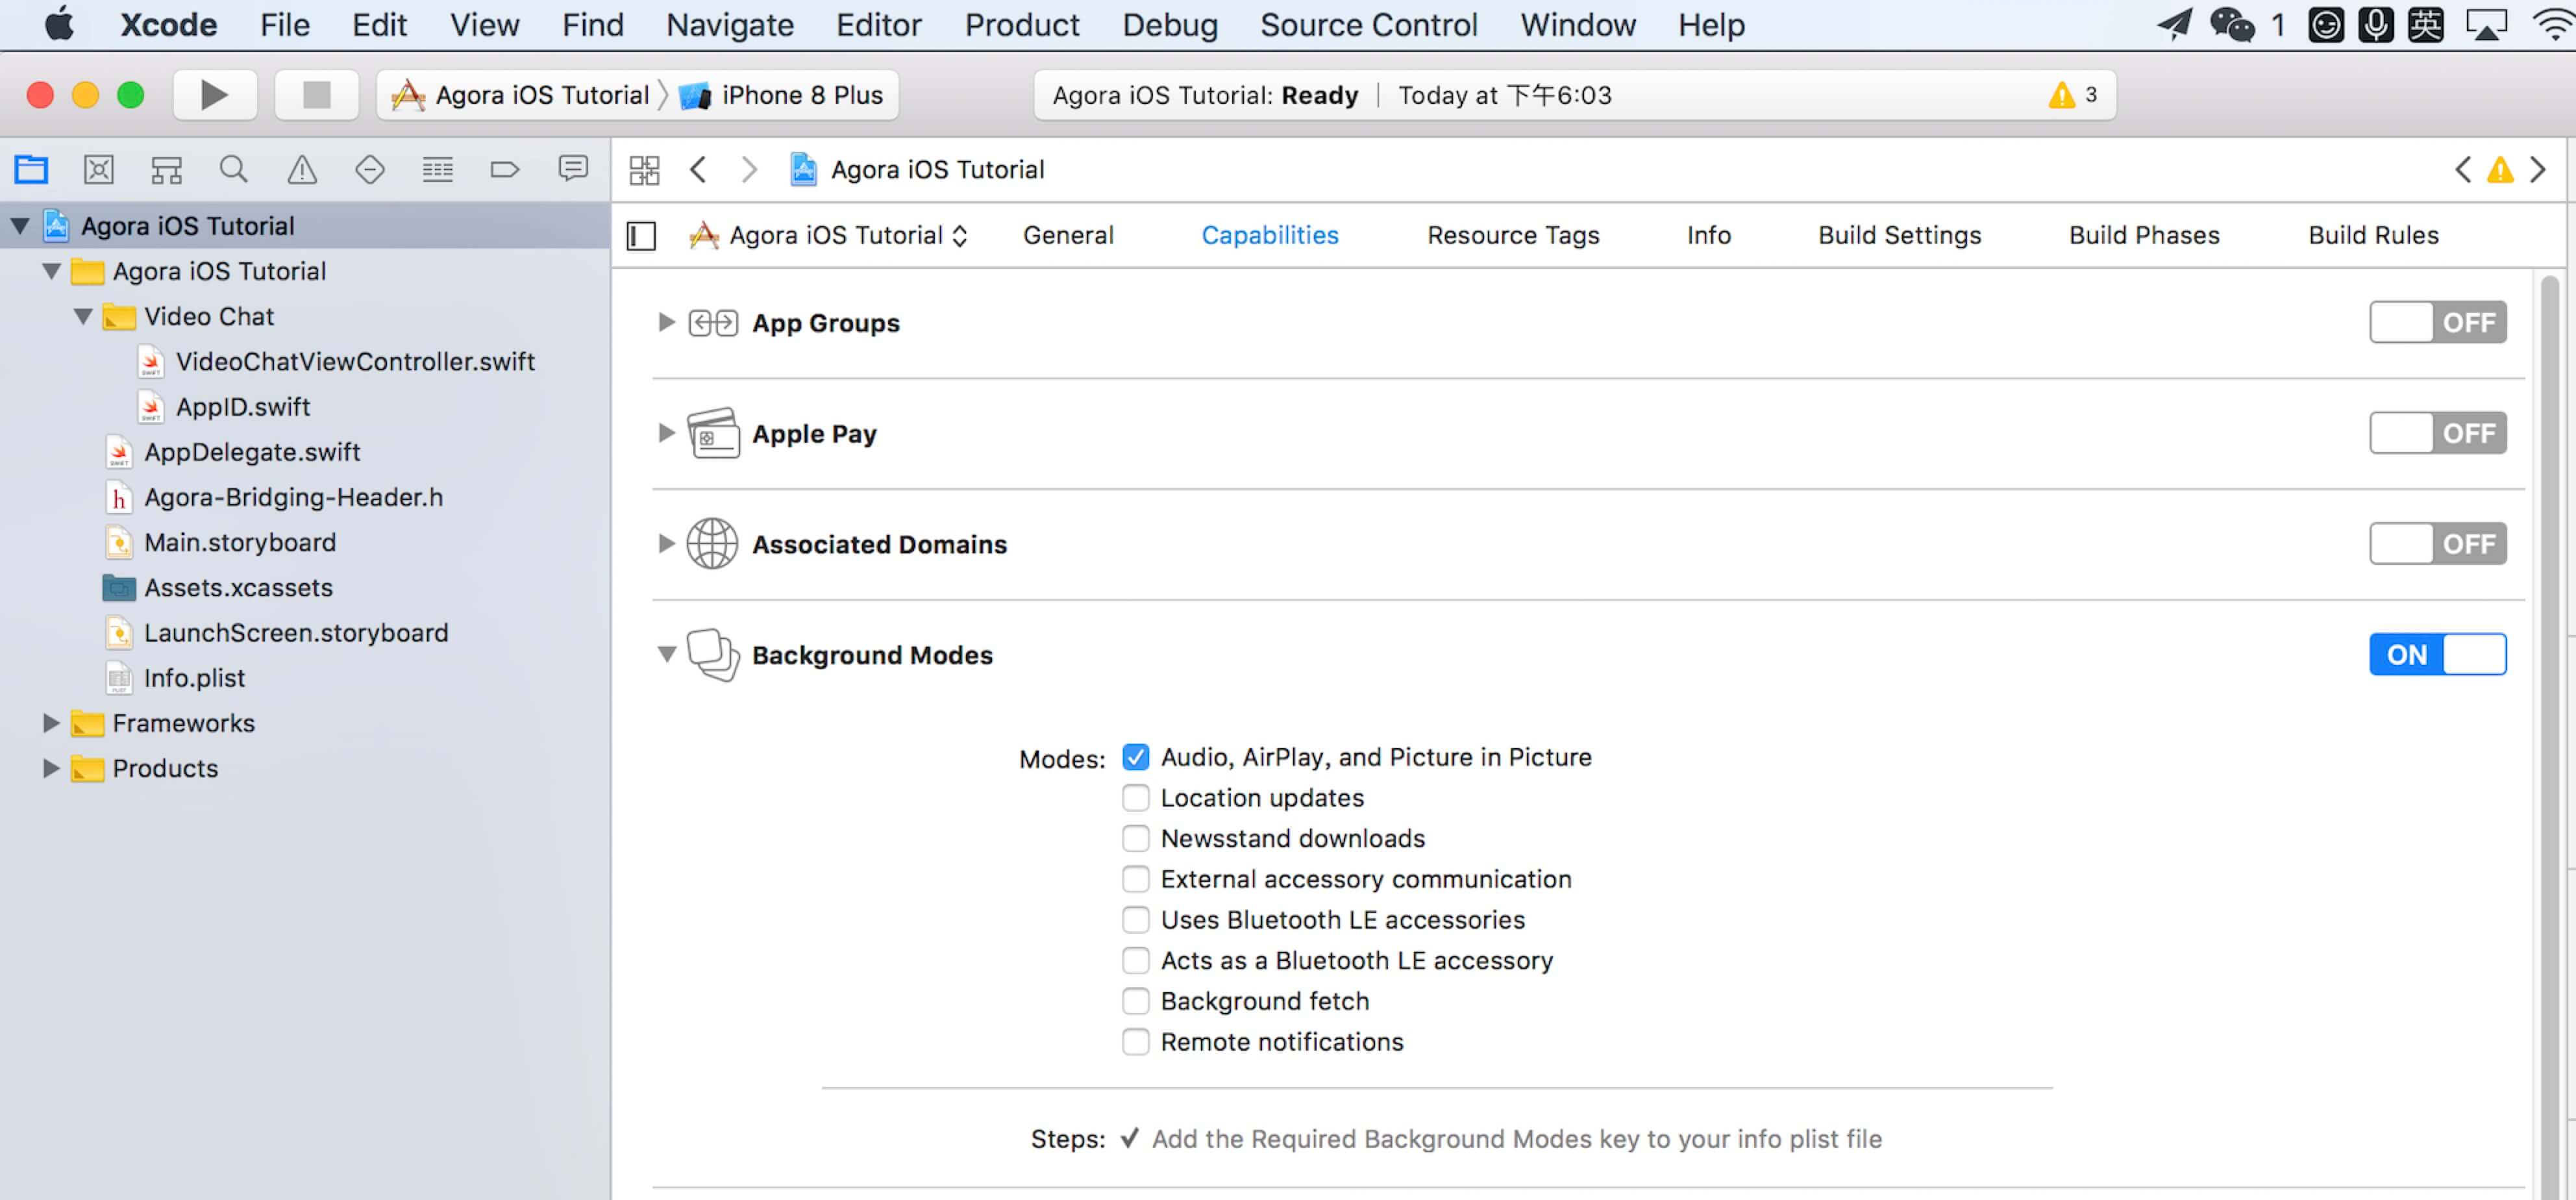Enable Remote notifications mode
2576x1200 pixels.
[1135, 1042]
